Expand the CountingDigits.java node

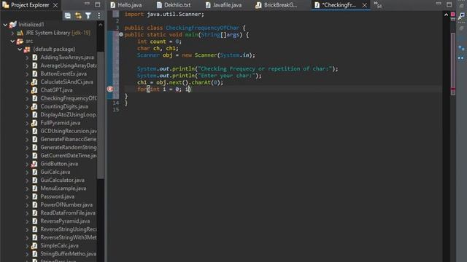(27, 107)
